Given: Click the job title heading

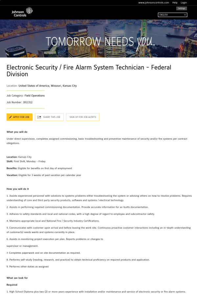Looking at the screenshot, I should [x=89, y=71].
